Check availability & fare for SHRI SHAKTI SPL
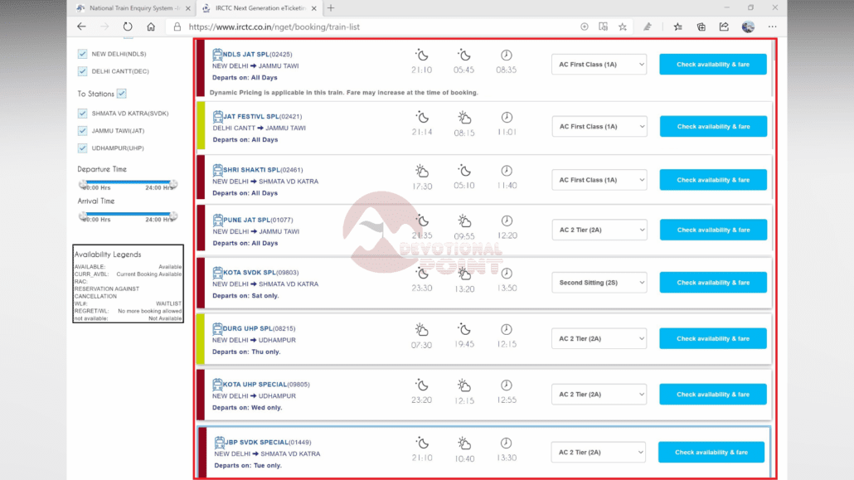The height and width of the screenshot is (480, 854). click(x=713, y=180)
